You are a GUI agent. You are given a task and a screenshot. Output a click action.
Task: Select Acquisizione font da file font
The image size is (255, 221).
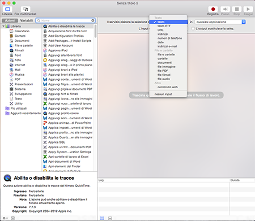(x=68, y=31)
